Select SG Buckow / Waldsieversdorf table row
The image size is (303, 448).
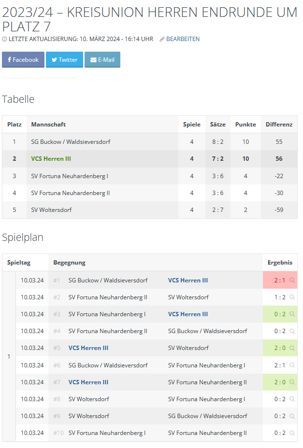tap(67, 142)
